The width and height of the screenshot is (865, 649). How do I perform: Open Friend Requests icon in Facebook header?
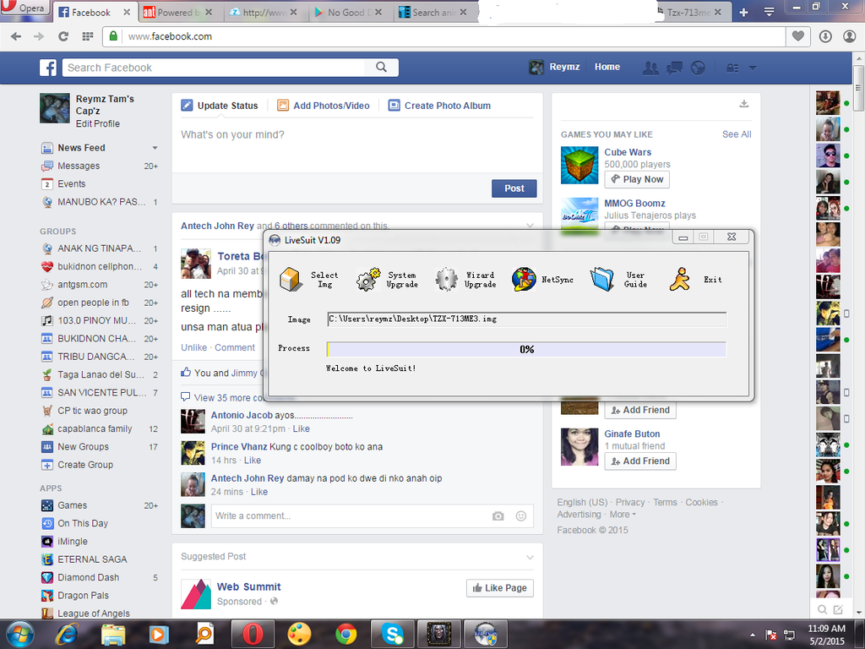pos(650,68)
